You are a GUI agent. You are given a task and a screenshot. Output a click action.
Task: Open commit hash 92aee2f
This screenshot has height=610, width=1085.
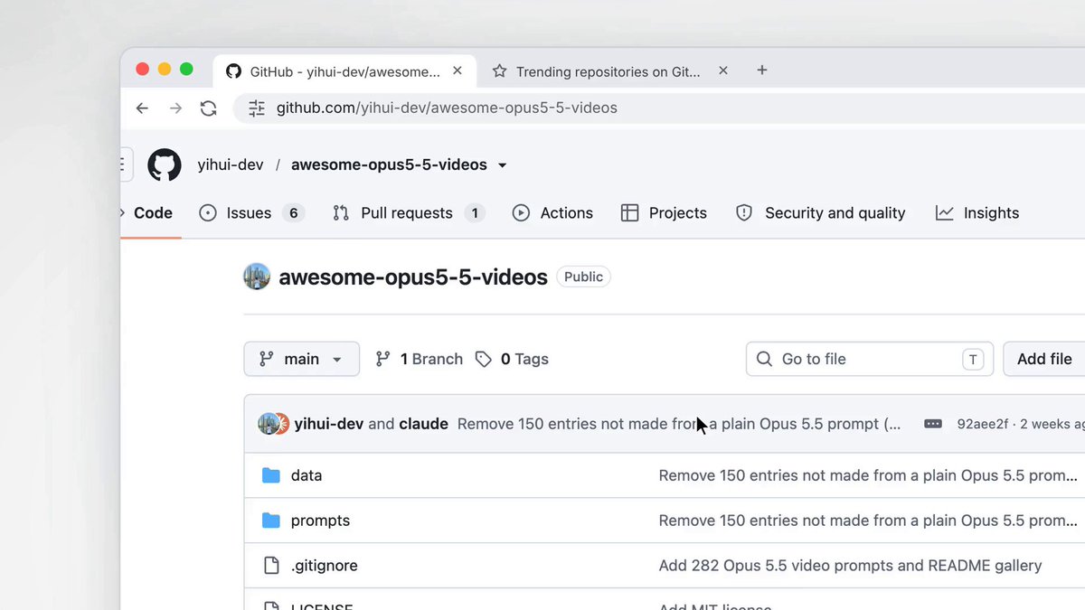coord(983,424)
